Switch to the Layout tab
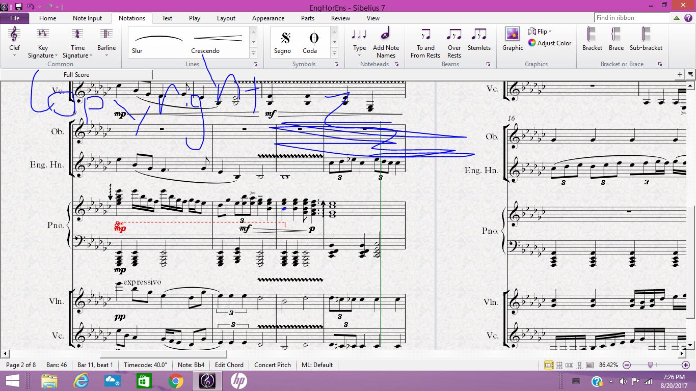The width and height of the screenshot is (696, 391). coord(226,18)
